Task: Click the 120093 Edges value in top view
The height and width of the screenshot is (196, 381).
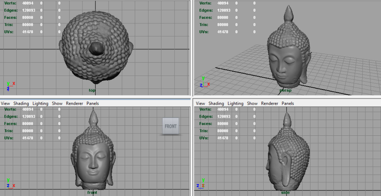Action: tap(29, 10)
